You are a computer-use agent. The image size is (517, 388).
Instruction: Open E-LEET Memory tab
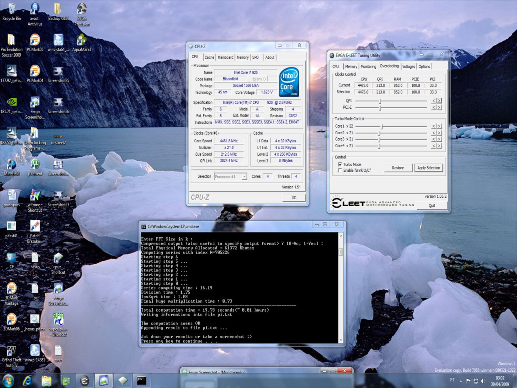coord(351,67)
